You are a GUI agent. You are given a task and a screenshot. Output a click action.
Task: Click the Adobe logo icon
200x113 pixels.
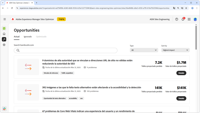[13, 19]
